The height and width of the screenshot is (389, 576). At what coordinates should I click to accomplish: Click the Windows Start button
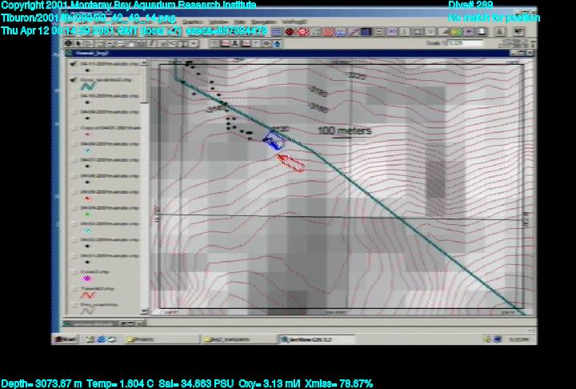pos(66,339)
